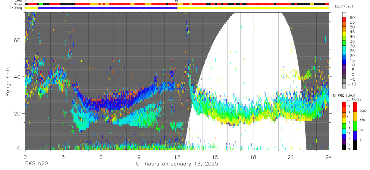Click the UT hour tick label 3

[63, 157]
